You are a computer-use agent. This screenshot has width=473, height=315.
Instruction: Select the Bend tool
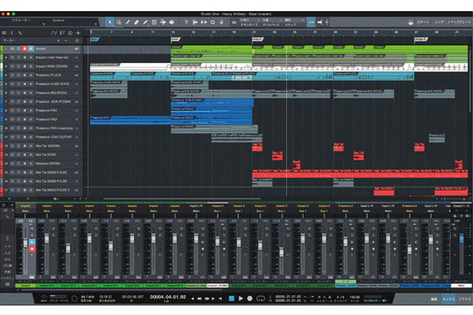[163, 22]
